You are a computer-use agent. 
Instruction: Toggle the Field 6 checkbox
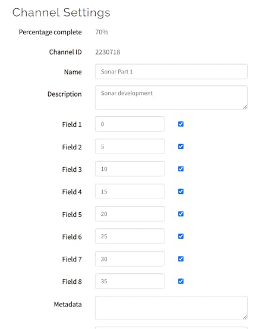181,237
